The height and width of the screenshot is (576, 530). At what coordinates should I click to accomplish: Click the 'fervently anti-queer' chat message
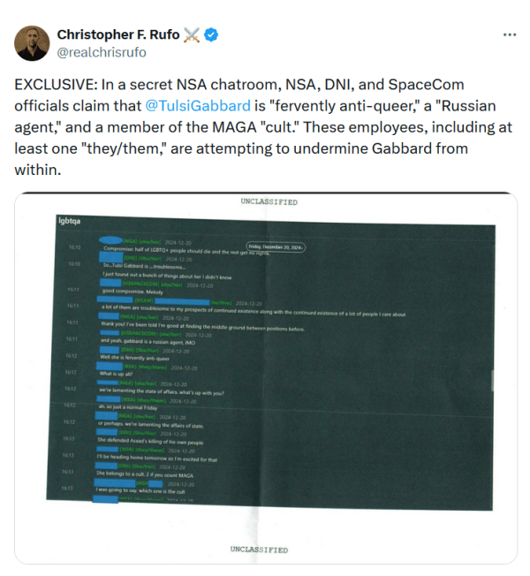click(x=135, y=358)
